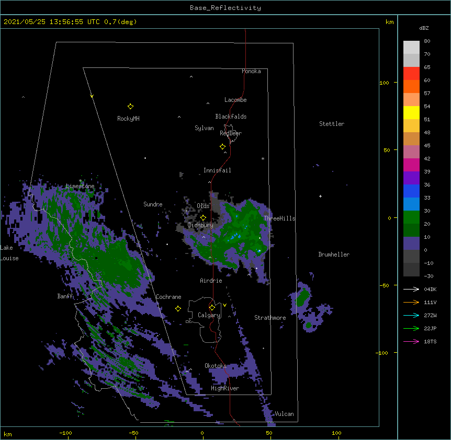Select the cyan 27ZW arrow in the legend
The width and height of the screenshot is (451, 440).
click(x=411, y=315)
